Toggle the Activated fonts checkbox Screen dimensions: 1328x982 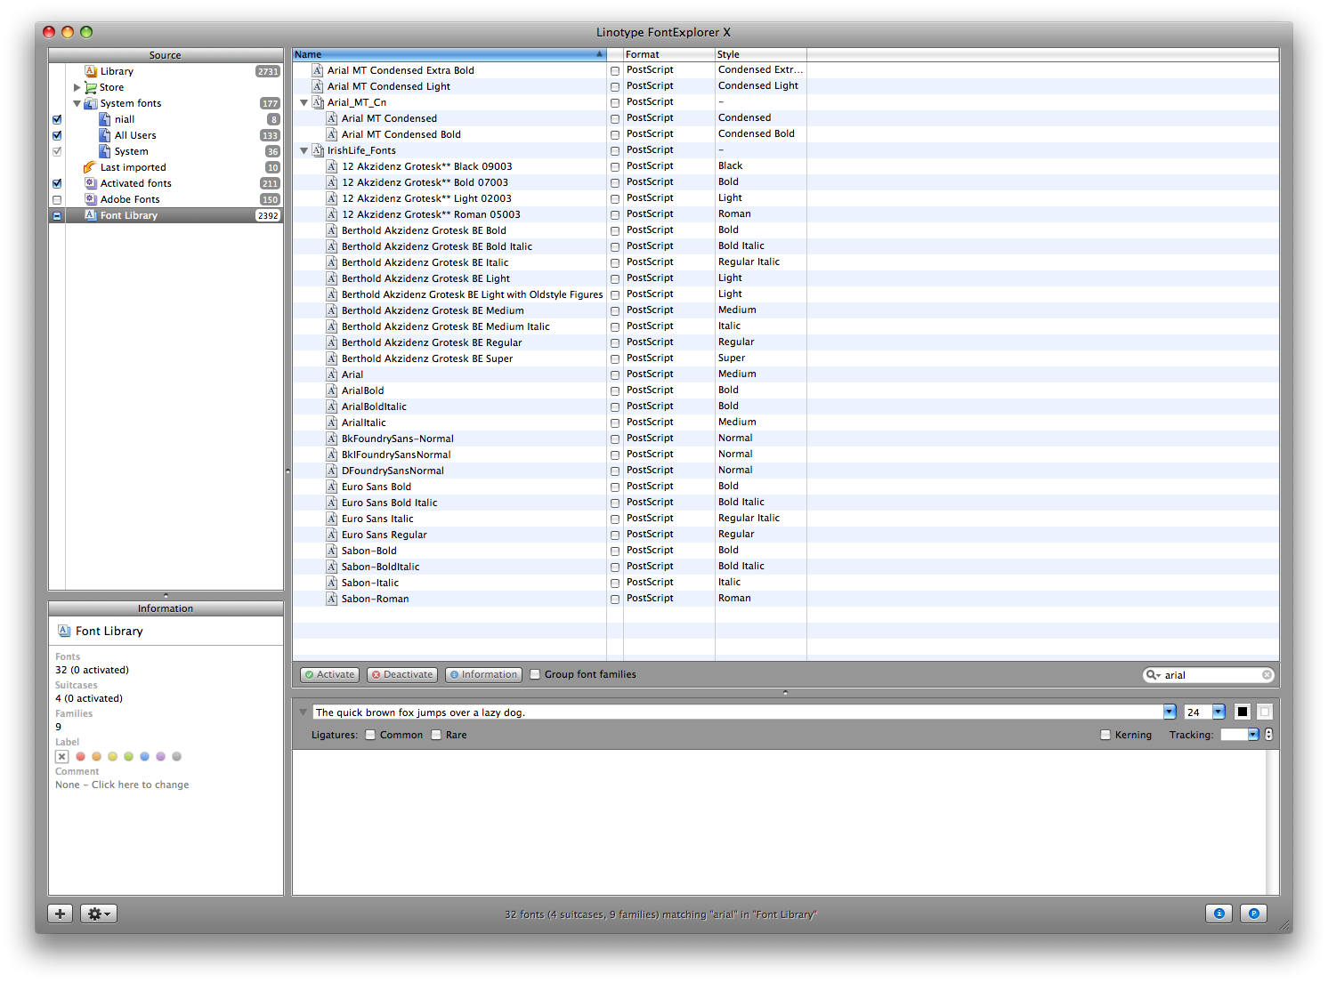[x=57, y=183]
